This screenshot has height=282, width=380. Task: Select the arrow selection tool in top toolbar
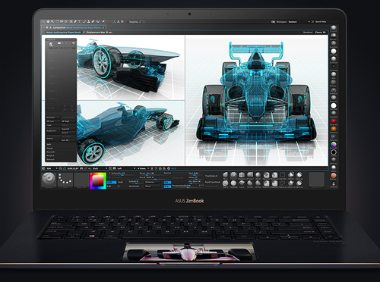tap(44, 22)
